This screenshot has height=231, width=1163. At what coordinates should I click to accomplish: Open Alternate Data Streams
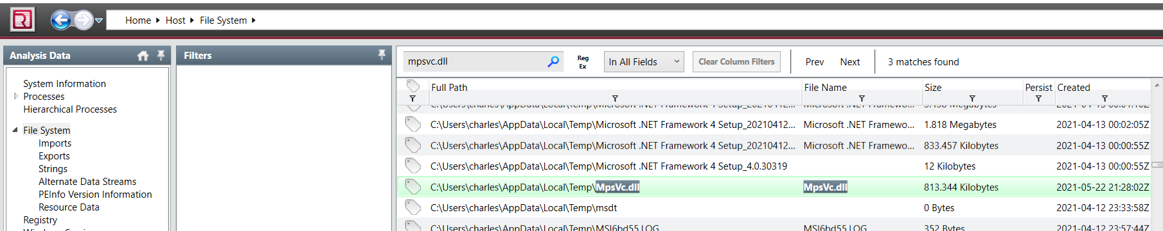point(87,182)
